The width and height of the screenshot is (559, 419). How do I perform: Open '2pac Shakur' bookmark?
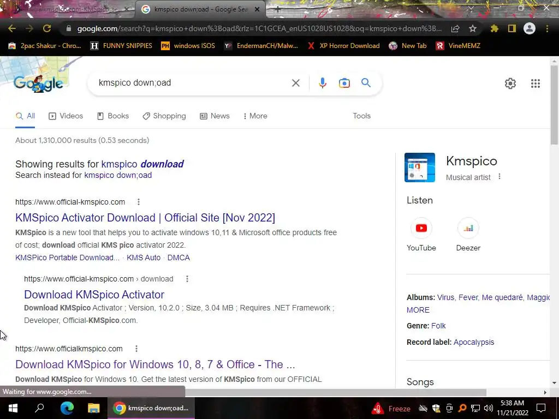[x=45, y=46]
